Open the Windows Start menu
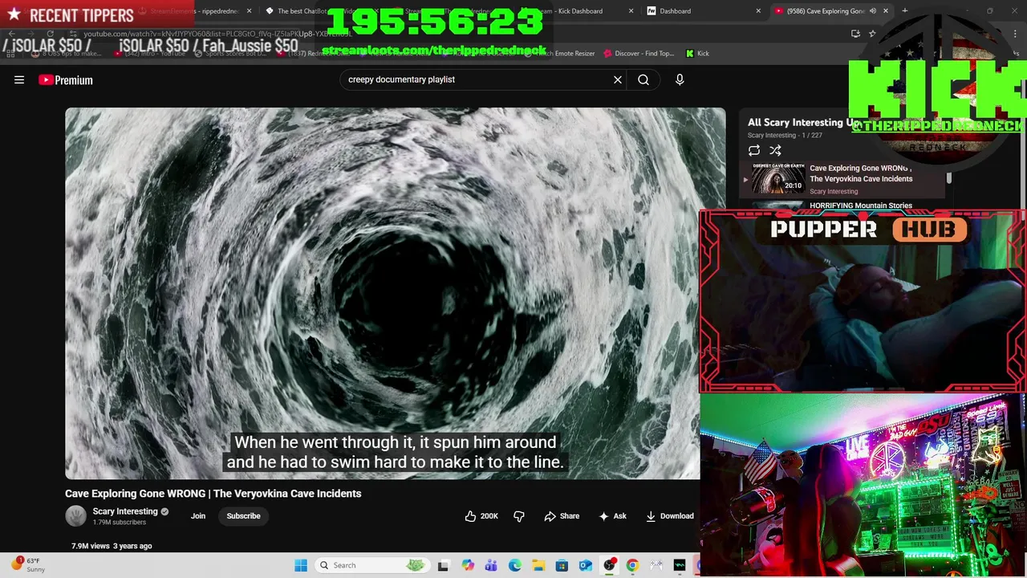 coord(301,565)
